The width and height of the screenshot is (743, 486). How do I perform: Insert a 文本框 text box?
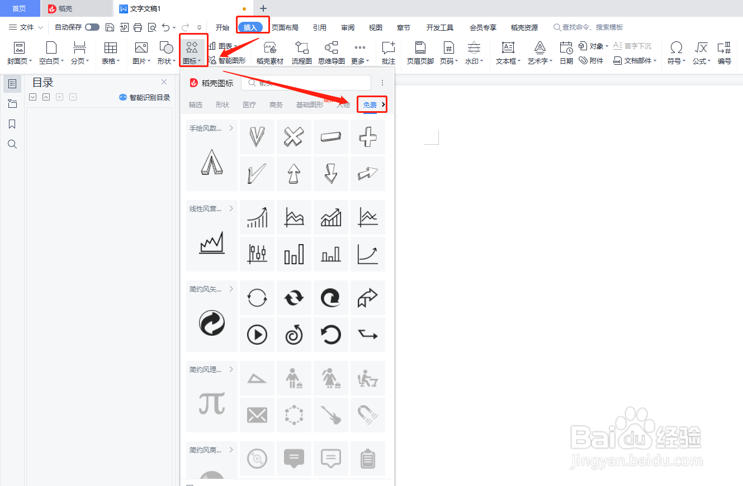[x=508, y=53]
